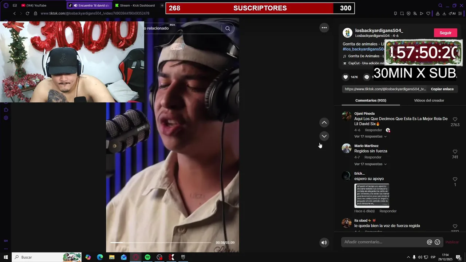Add page to bookmarks heart icon
Screen dimensions: 466x262
pos(428,13)
